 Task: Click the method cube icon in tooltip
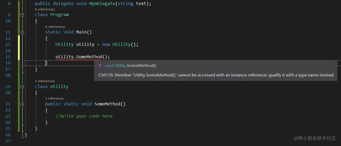(x=100, y=65)
